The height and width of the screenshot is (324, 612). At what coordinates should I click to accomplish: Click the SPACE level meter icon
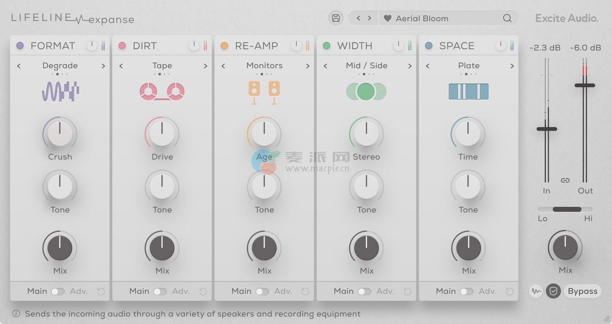click(512, 46)
